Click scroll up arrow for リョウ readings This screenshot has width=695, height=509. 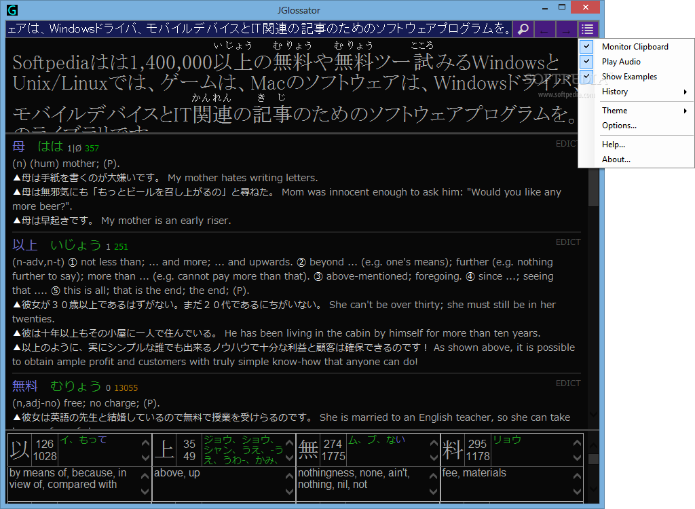pos(577,442)
